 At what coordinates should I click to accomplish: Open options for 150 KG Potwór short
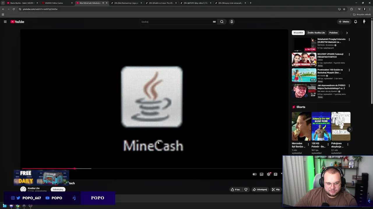pyautogui.click(x=328, y=144)
